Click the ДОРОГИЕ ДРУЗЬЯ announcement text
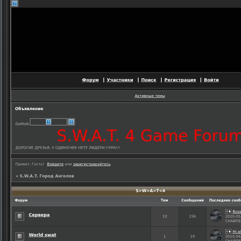The image size is (241, 241). (x=68, y=148)
